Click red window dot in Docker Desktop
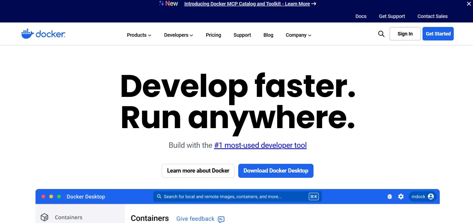 tap(43, 197)
